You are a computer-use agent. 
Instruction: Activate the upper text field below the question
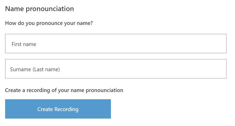point(116,44)
